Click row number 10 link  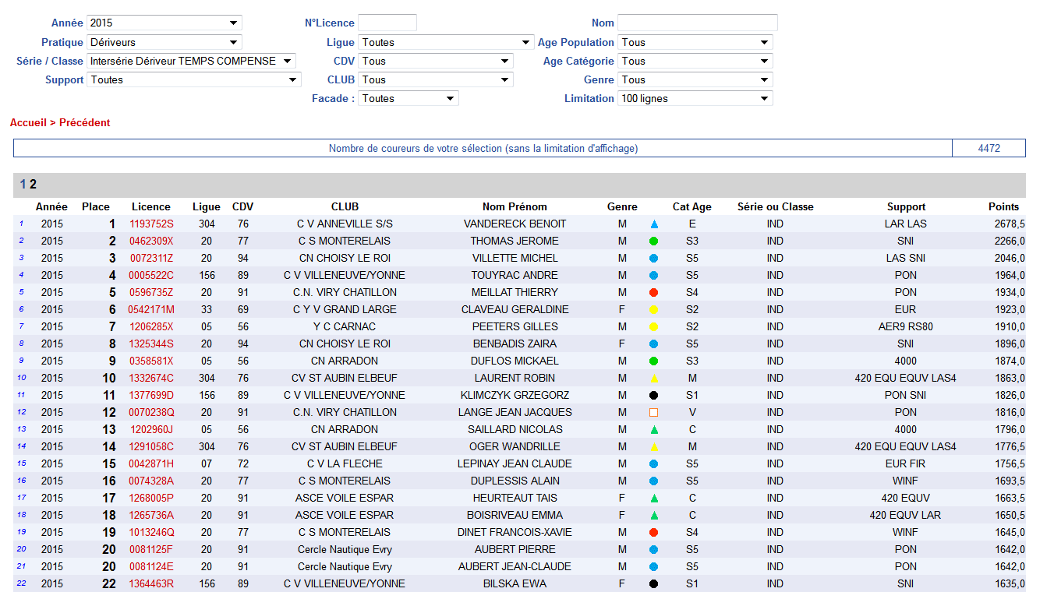22,378
